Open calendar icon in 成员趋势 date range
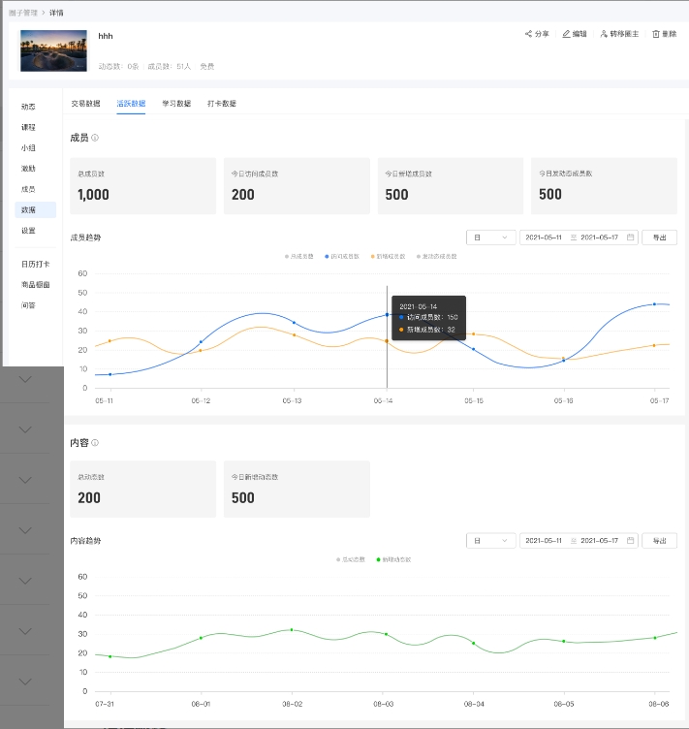 [630, 237]
